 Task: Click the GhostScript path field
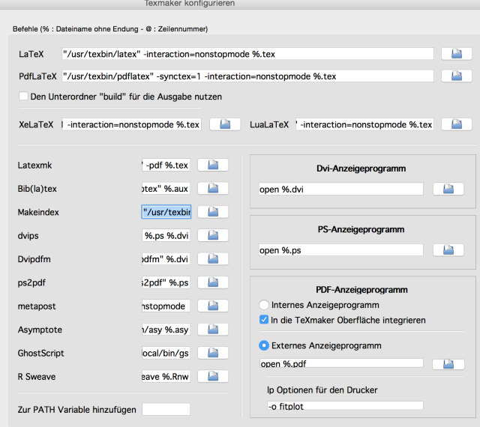tap(166, 353)
